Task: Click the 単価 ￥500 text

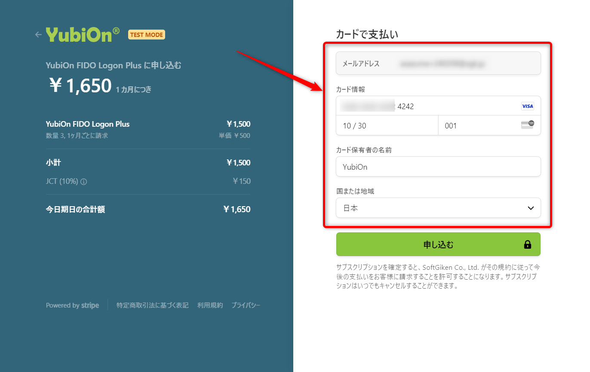Action: [234, 136]
